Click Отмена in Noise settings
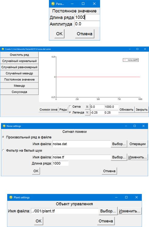 click(x=109, y=171)
